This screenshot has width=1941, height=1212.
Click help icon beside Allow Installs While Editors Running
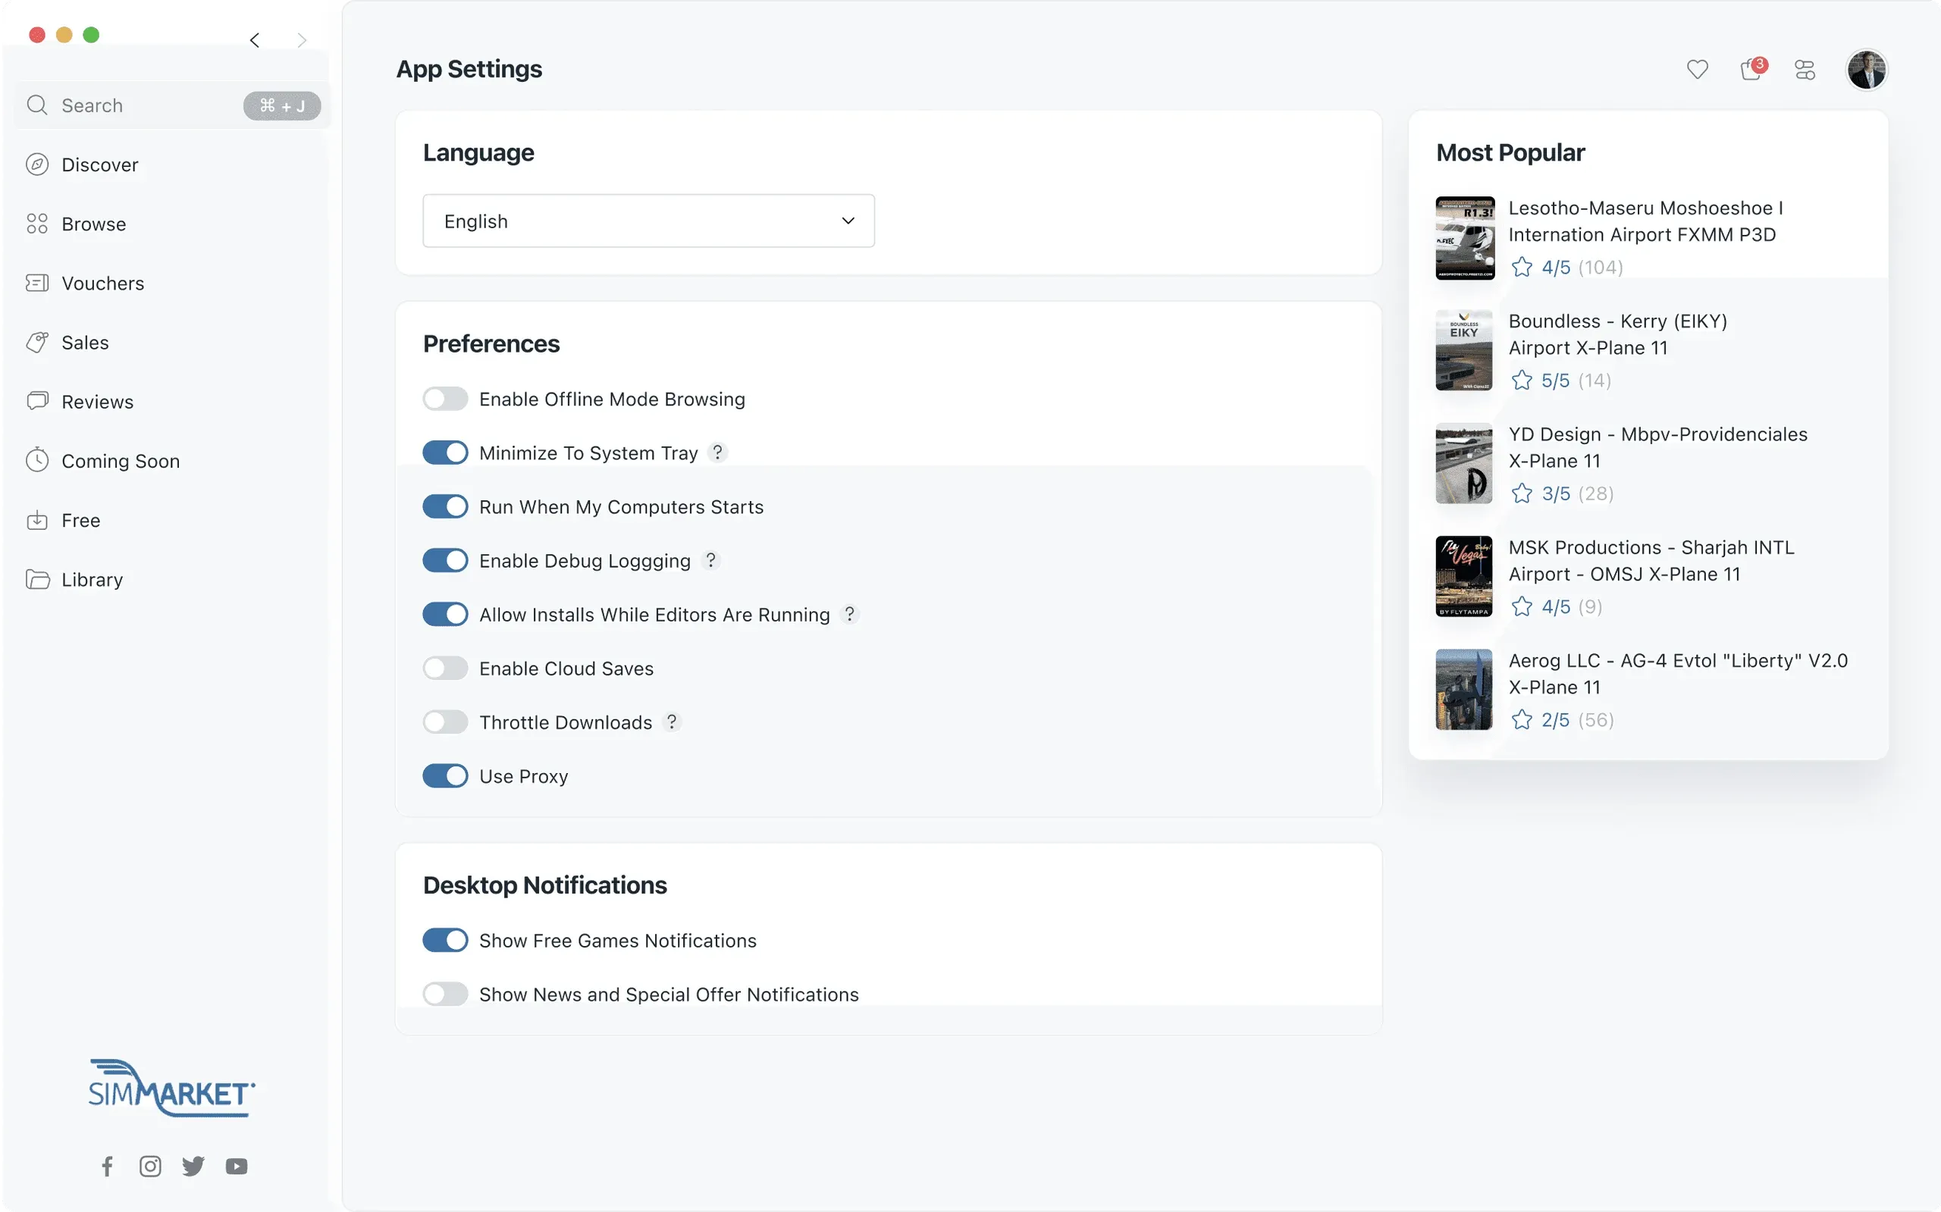click(x=849, y=614)
